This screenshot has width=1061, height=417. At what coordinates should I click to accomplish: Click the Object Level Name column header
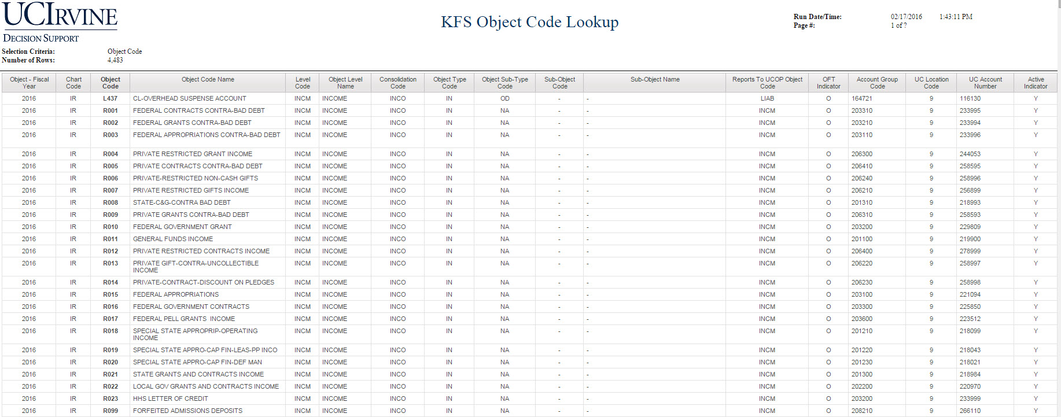click(345, 83)
